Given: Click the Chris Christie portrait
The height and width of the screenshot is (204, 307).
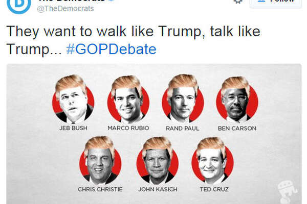Looking at the screenshot, I should point(100,160).
